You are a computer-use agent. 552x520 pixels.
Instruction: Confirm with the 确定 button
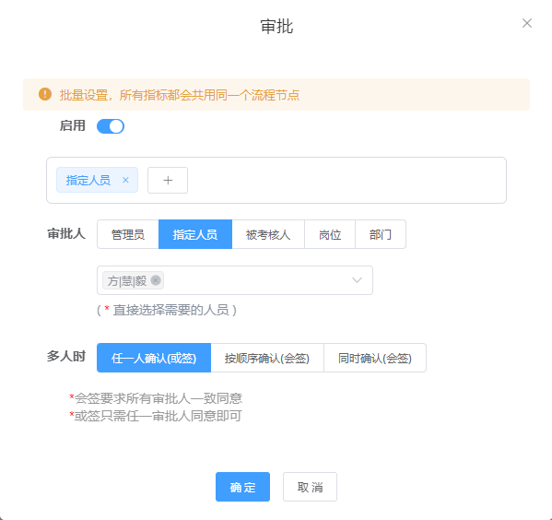pos(243,487)
